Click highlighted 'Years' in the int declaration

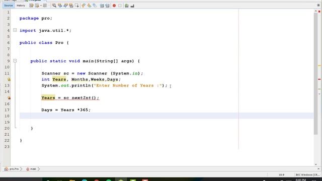click(59, 79)
